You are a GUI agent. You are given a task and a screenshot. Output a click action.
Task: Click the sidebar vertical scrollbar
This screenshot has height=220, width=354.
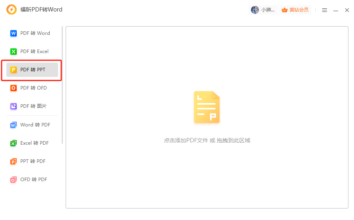[62, 85]
